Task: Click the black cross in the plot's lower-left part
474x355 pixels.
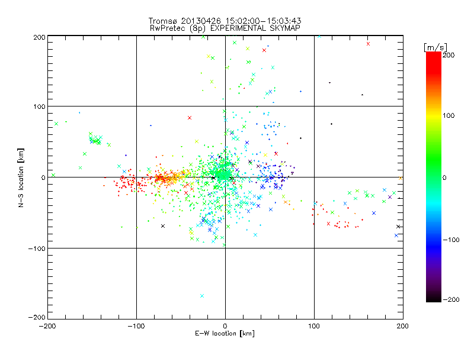Action: coord(163,226)
